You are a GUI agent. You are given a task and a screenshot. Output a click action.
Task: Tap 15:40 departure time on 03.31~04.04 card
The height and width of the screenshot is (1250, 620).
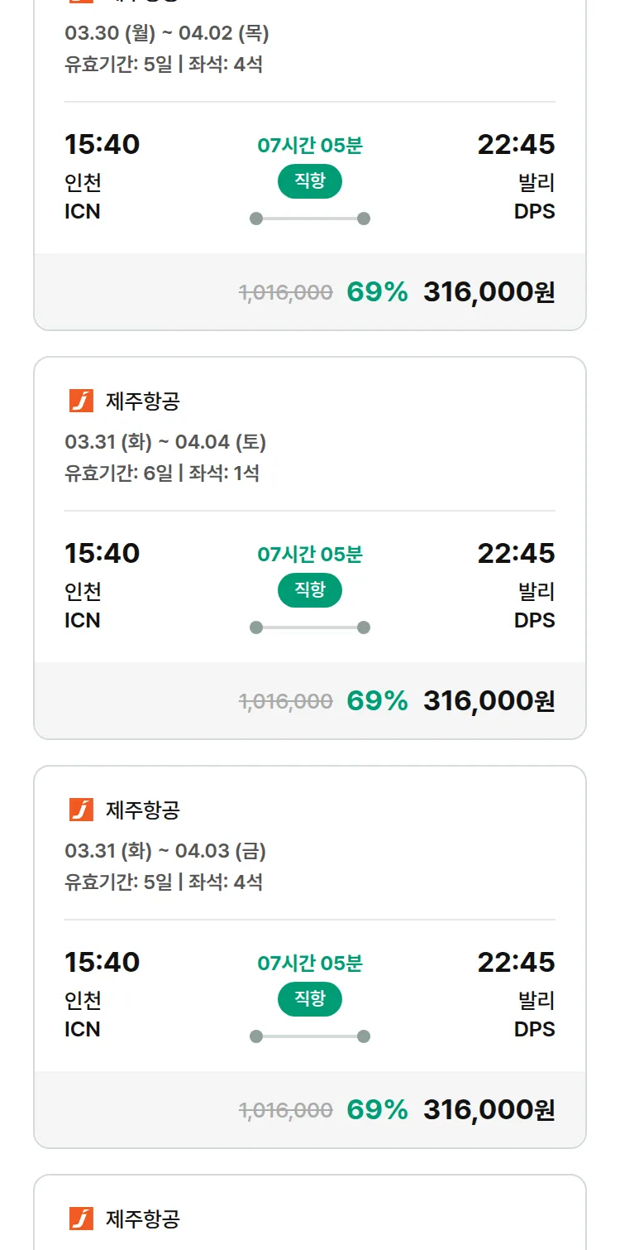pyautogui.click(x=102, y=553)
